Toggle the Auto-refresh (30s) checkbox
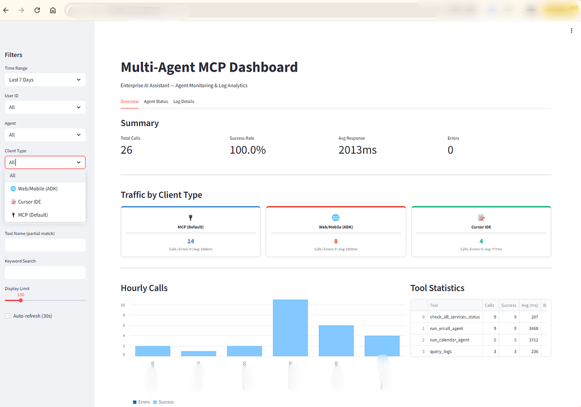 coord(7,316)
